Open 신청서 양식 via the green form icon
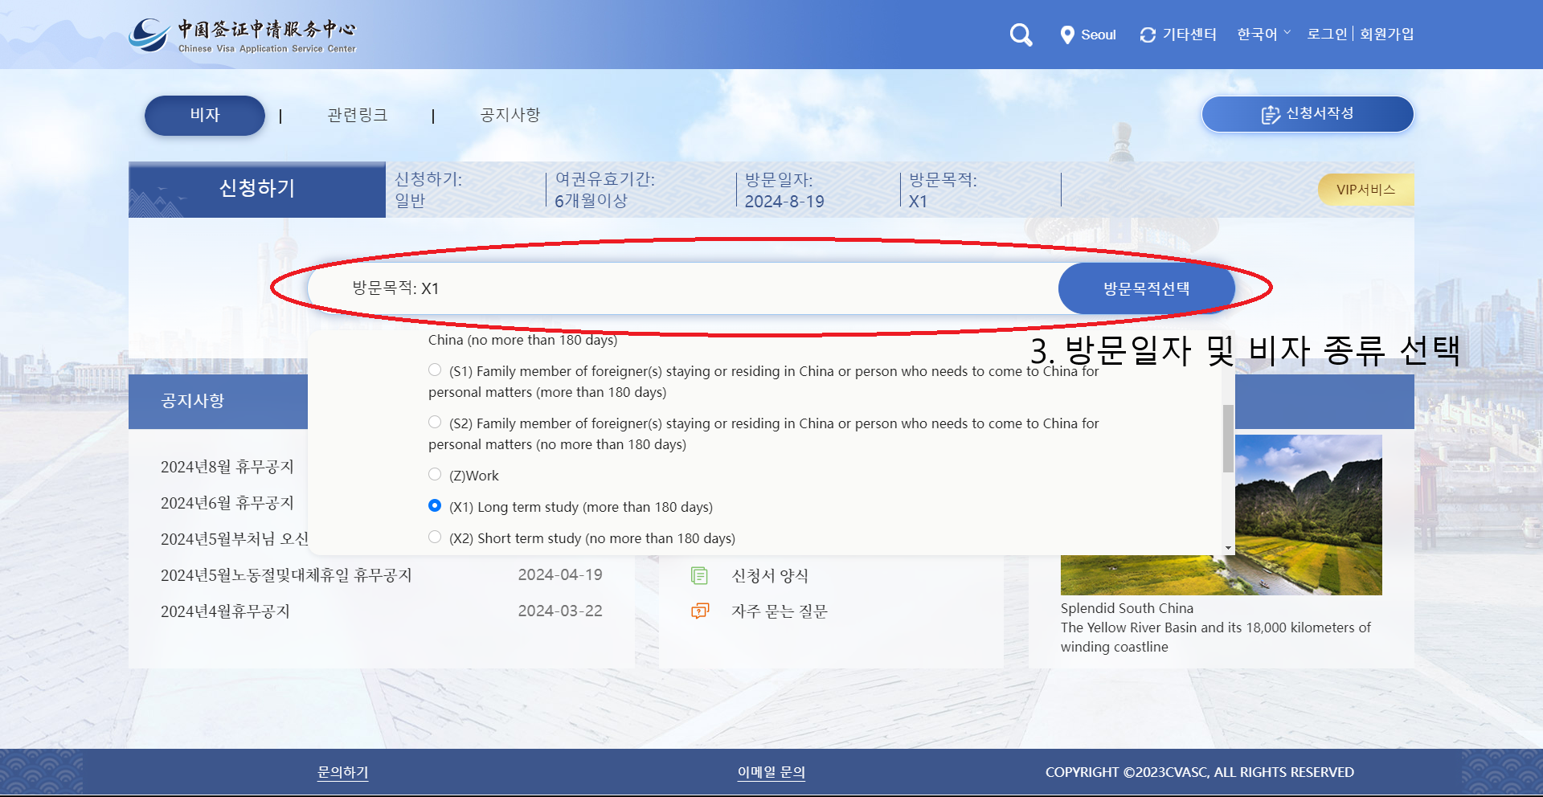1543x797 pixels. point(699,575)
